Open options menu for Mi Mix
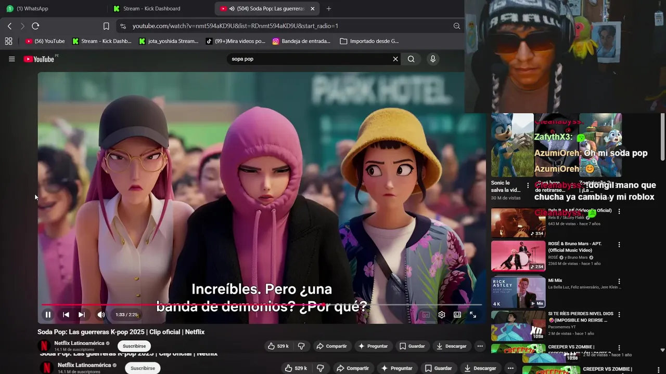Image resolution: width=666 pixels, height=374 pixels. click(x=619, y=281)
